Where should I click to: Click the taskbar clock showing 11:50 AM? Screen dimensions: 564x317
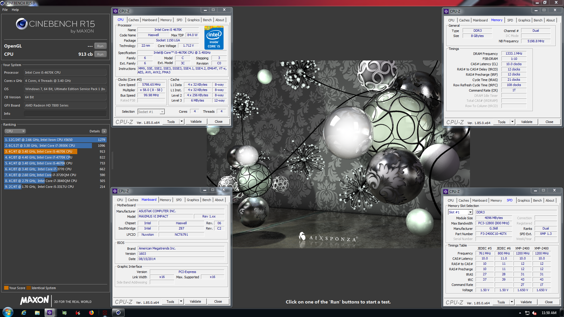click(549, 313)
